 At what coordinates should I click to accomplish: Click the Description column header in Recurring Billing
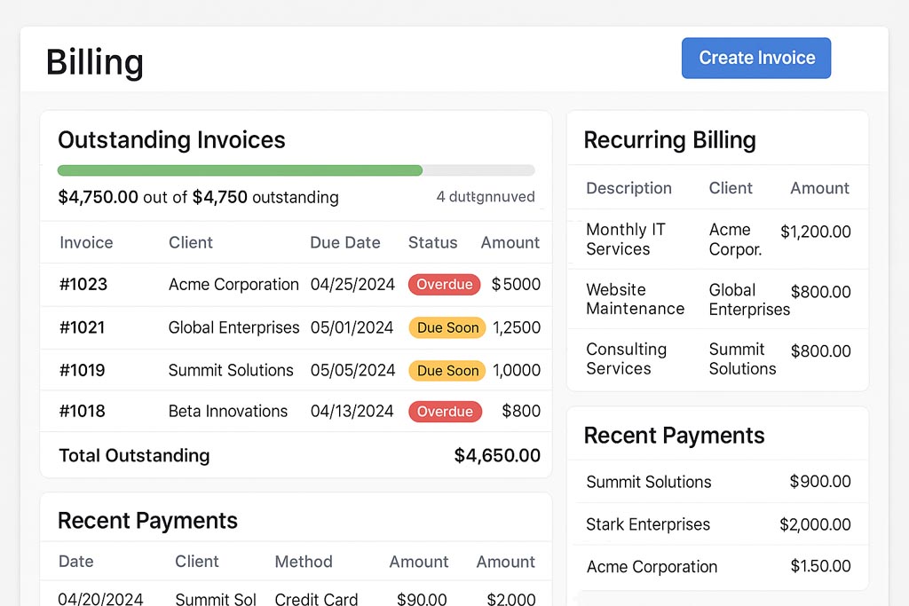pos(629,188)
